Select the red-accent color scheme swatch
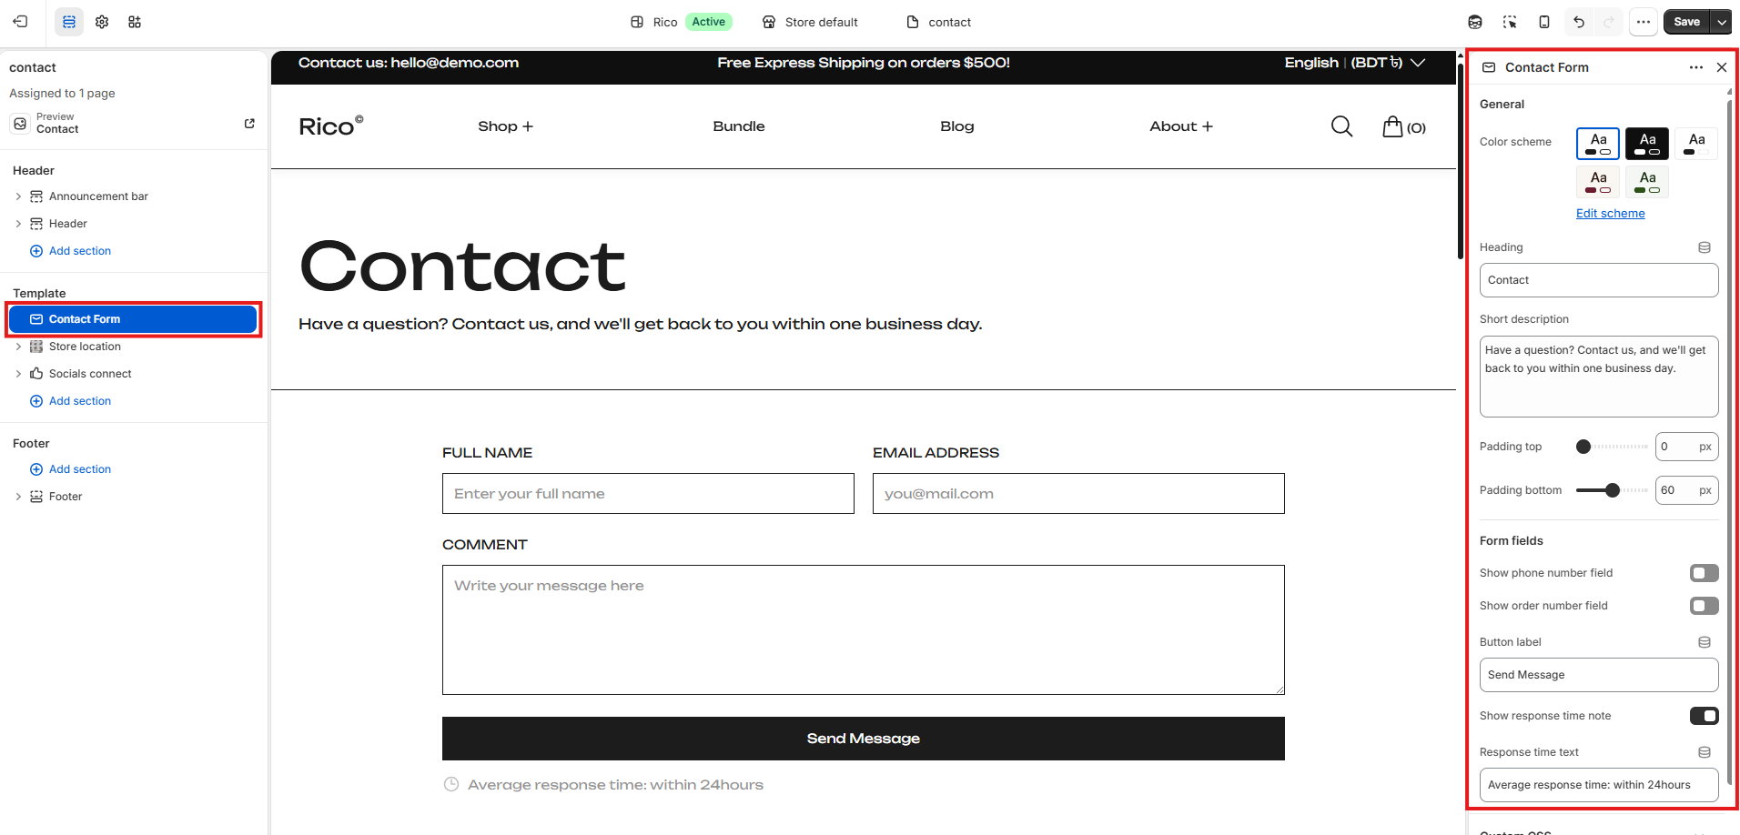This screenshot has height=835, width=1740. (x=1598, y=182)
